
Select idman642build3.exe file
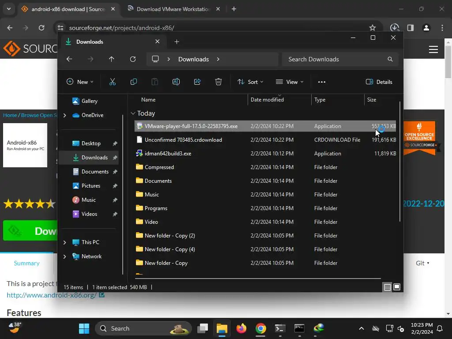coord(265,154)
